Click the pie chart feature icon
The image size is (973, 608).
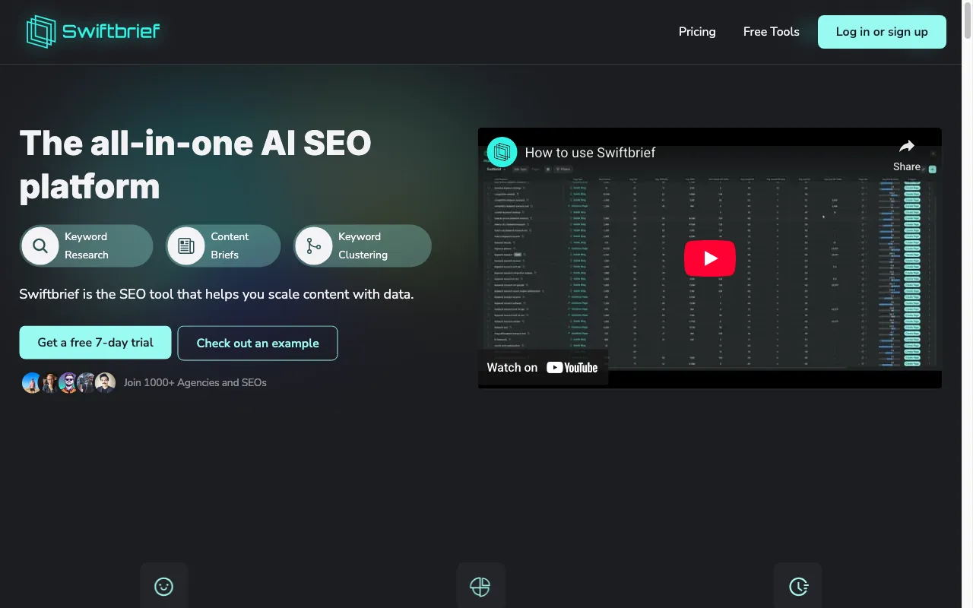pos(480,586)
